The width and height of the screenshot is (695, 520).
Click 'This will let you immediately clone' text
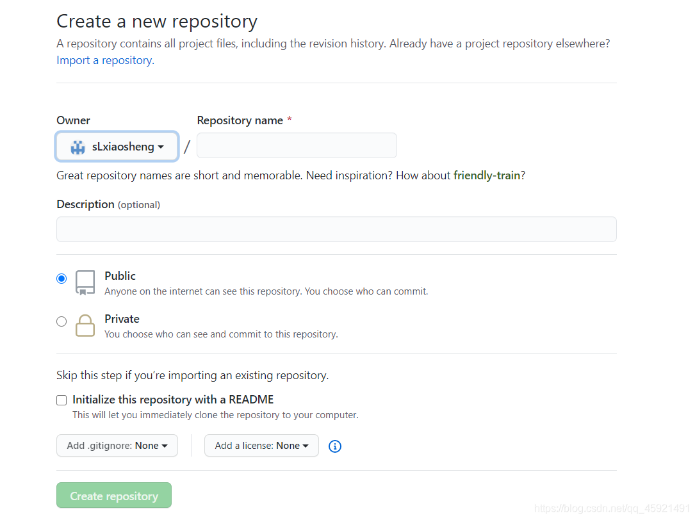click(x=215, y=415)
